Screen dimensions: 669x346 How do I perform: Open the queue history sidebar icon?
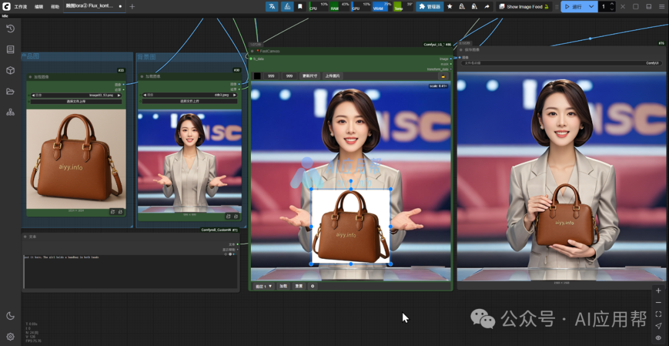pyautogui.click(x=11, y=28)
